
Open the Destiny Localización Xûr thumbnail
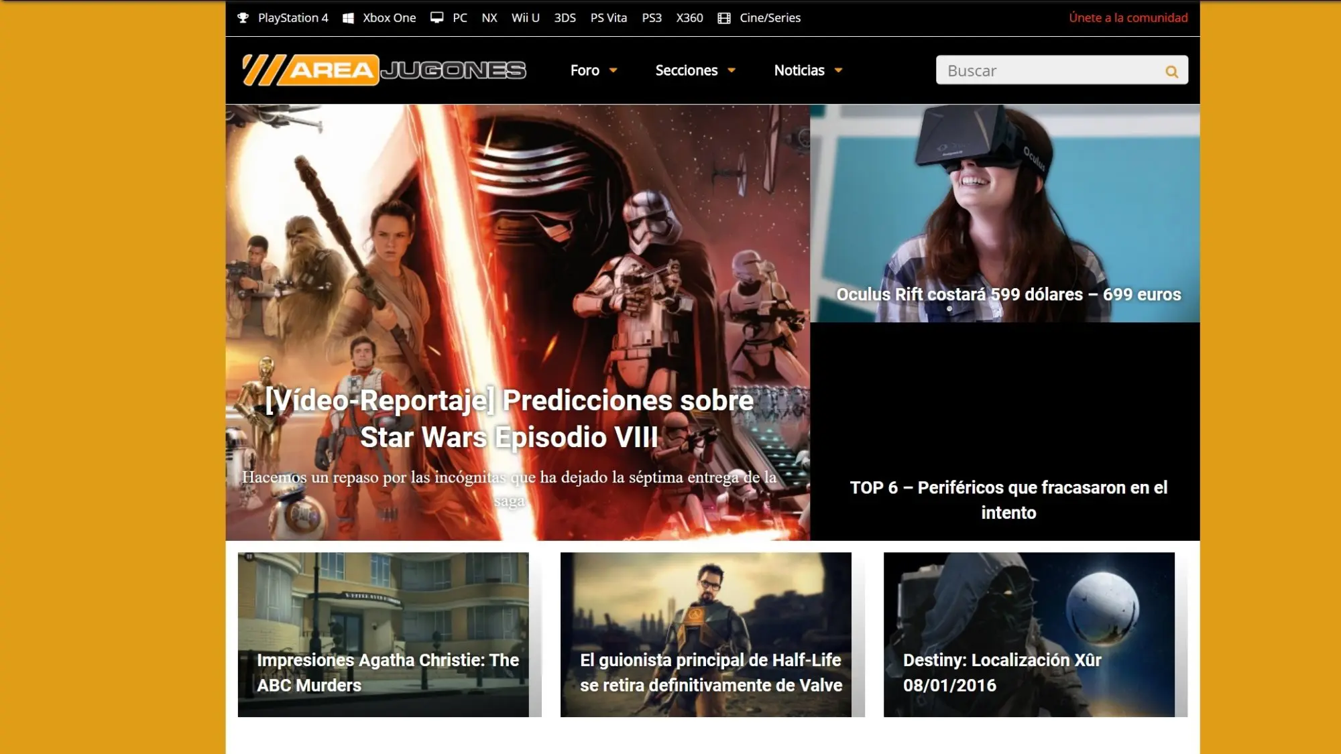(1029, 635)
